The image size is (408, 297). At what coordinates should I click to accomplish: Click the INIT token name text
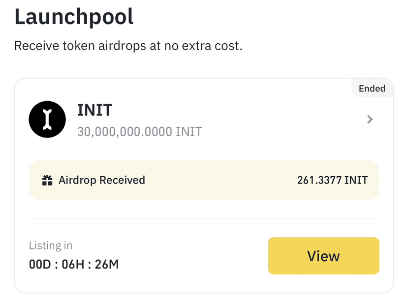(94, 110)
